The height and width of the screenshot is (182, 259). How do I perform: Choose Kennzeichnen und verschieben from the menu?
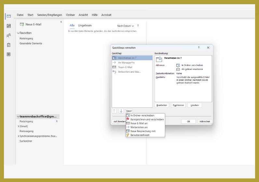(x=145, y=119)
